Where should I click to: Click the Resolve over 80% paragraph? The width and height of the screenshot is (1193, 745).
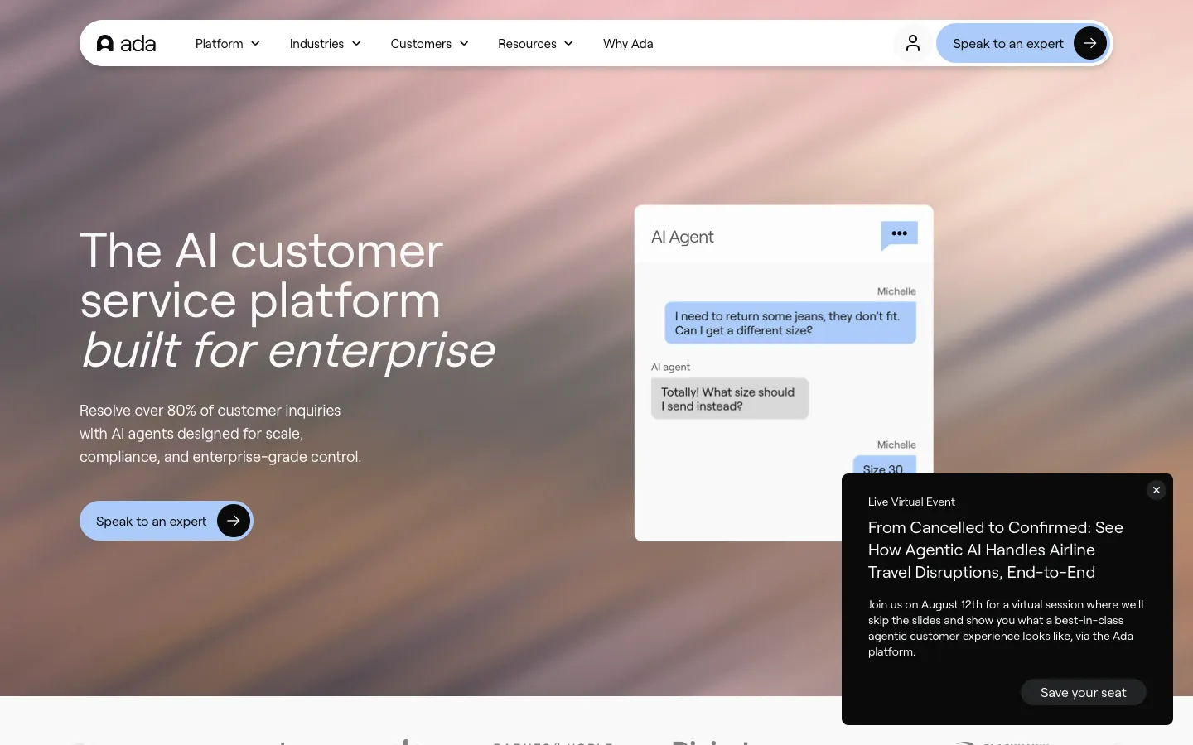click(x=220, y=434)
